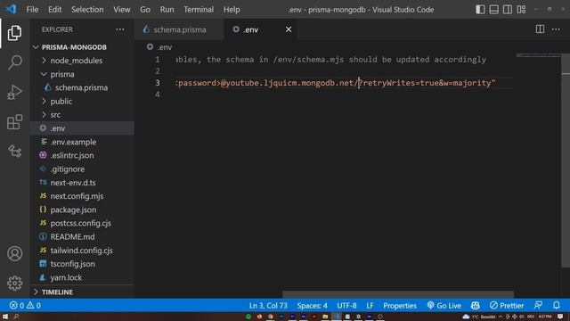Open the Edit menu
This screenshot has width=570, height=321.
(x=55, y=10)
